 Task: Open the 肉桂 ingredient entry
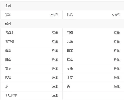8,77
